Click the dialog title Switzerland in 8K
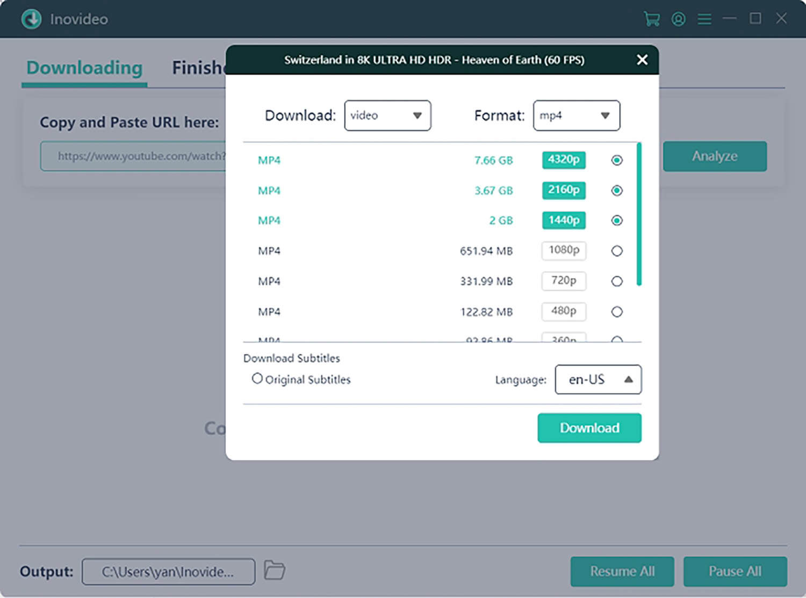The width and height of the screenshot is (806, 598). tap(434, 60)
